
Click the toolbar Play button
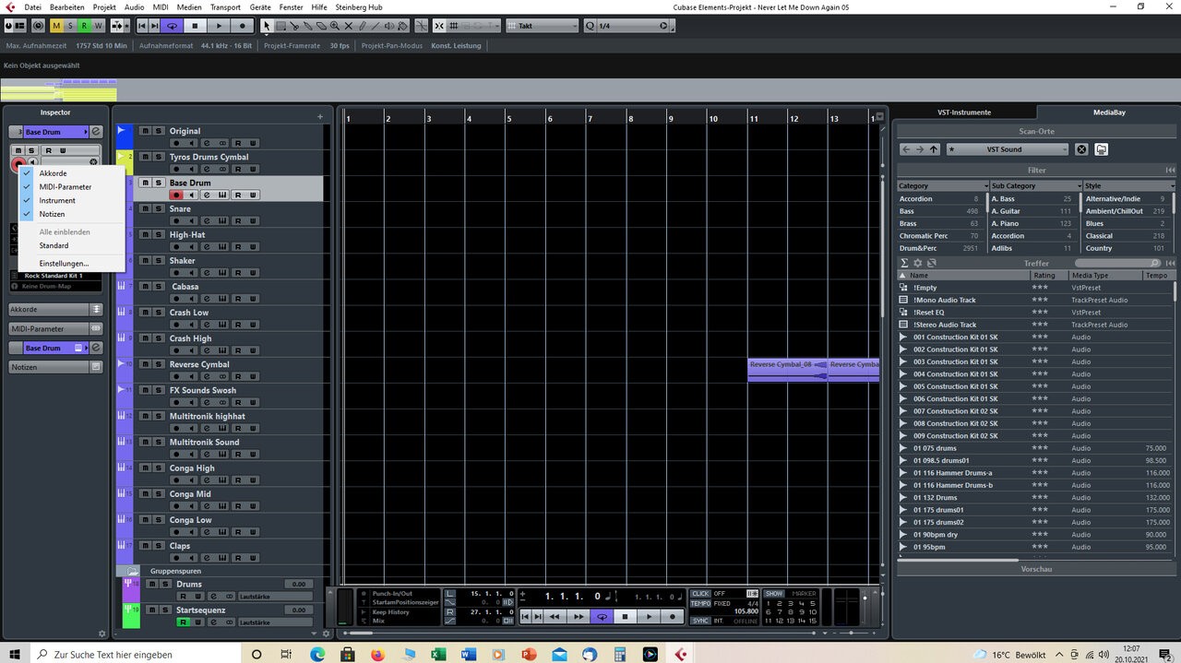pos(219,26)
